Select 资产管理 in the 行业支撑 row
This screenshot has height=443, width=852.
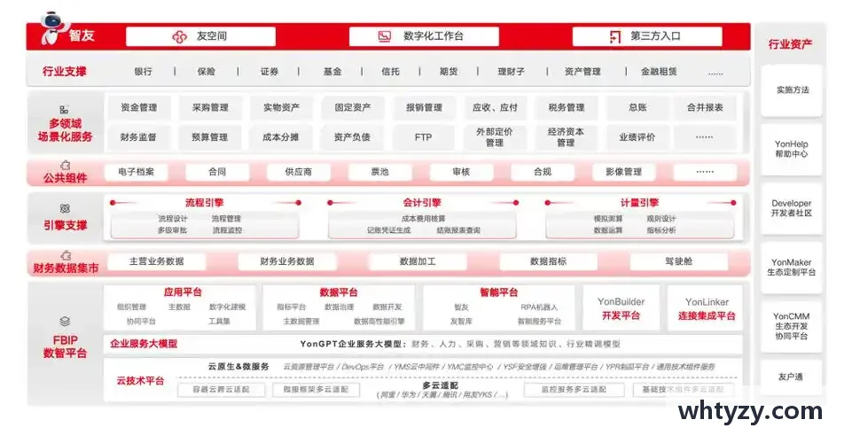(583, 72)
